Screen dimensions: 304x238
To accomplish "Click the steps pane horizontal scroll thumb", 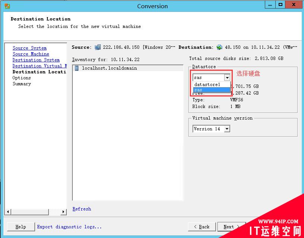I will (x=29, y=212).
